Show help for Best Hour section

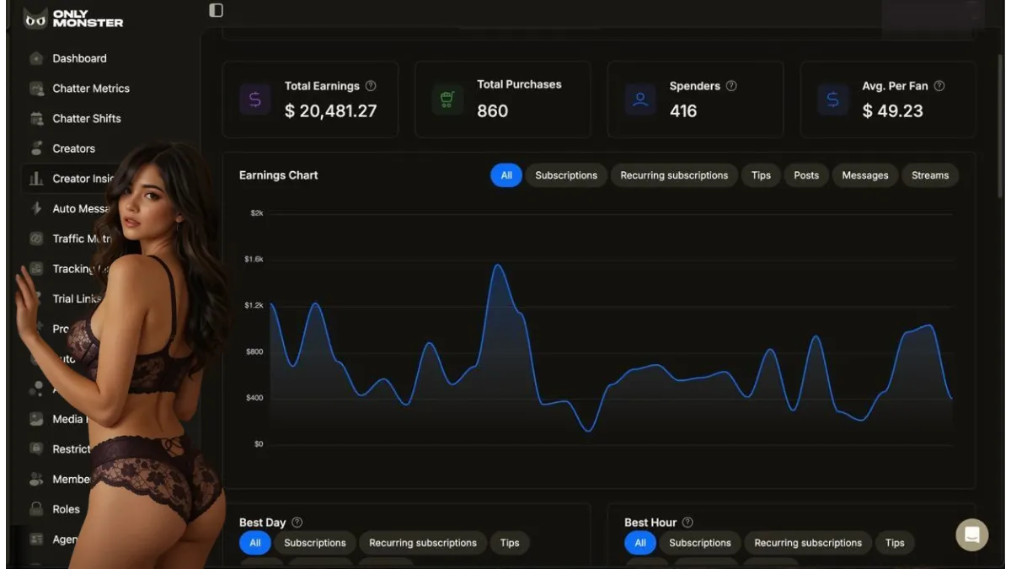click(687, 523)
